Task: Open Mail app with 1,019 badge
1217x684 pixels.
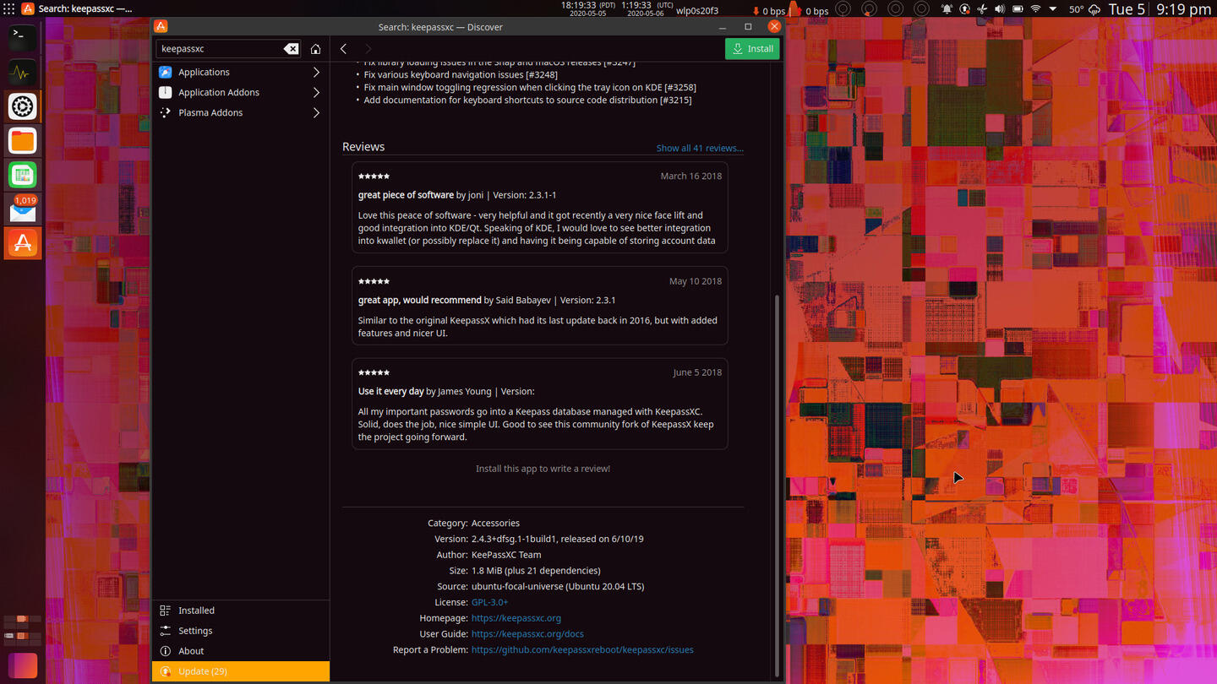Action: (23, 209)
